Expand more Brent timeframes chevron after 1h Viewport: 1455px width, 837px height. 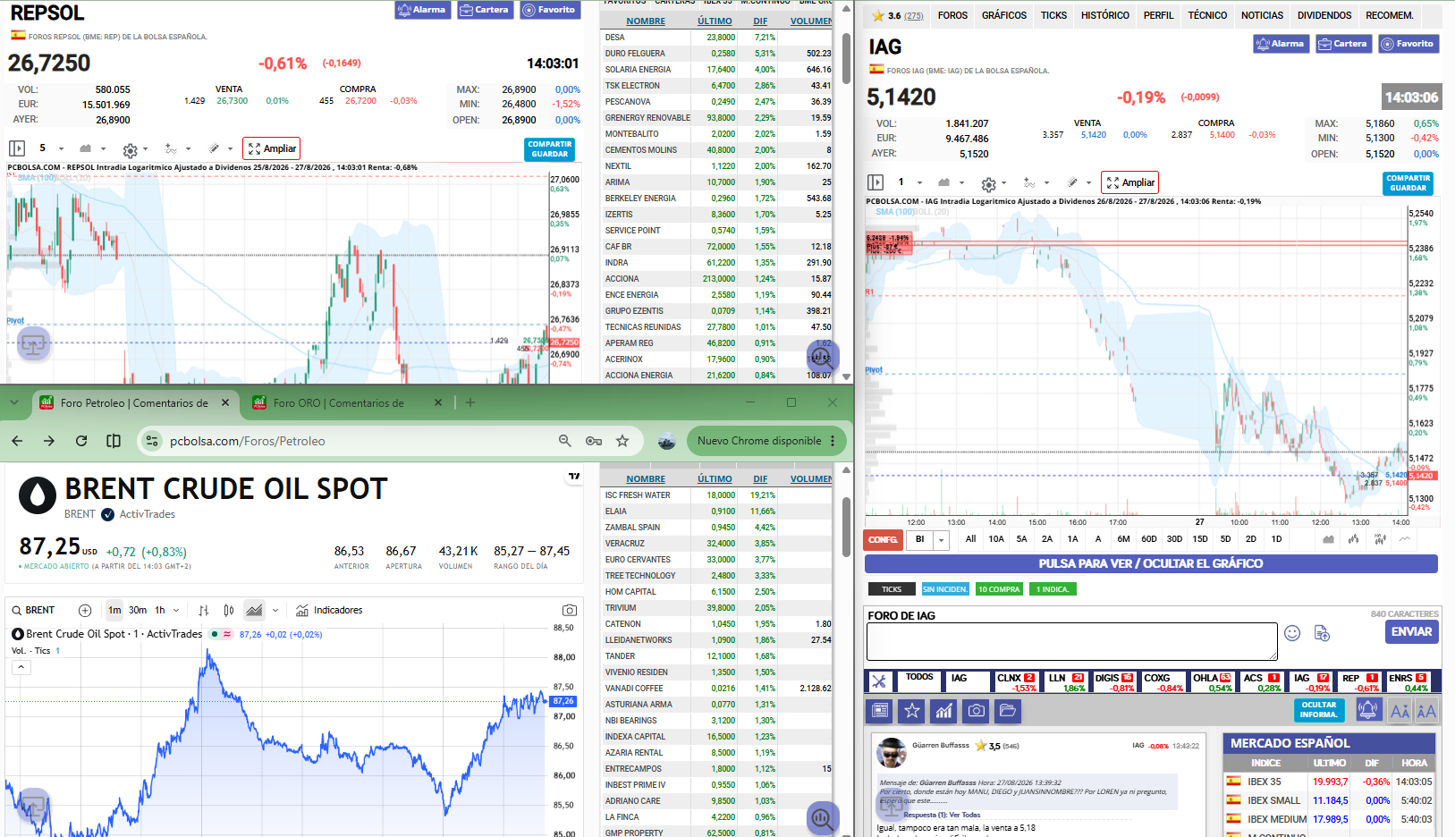176,610
